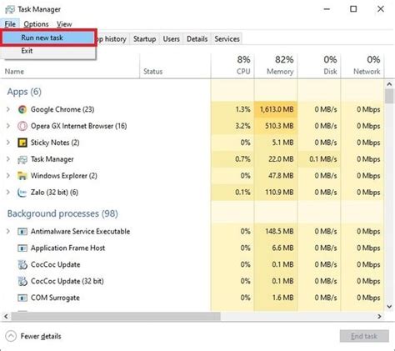Select the Sticky Notes icon

point(22,143)
